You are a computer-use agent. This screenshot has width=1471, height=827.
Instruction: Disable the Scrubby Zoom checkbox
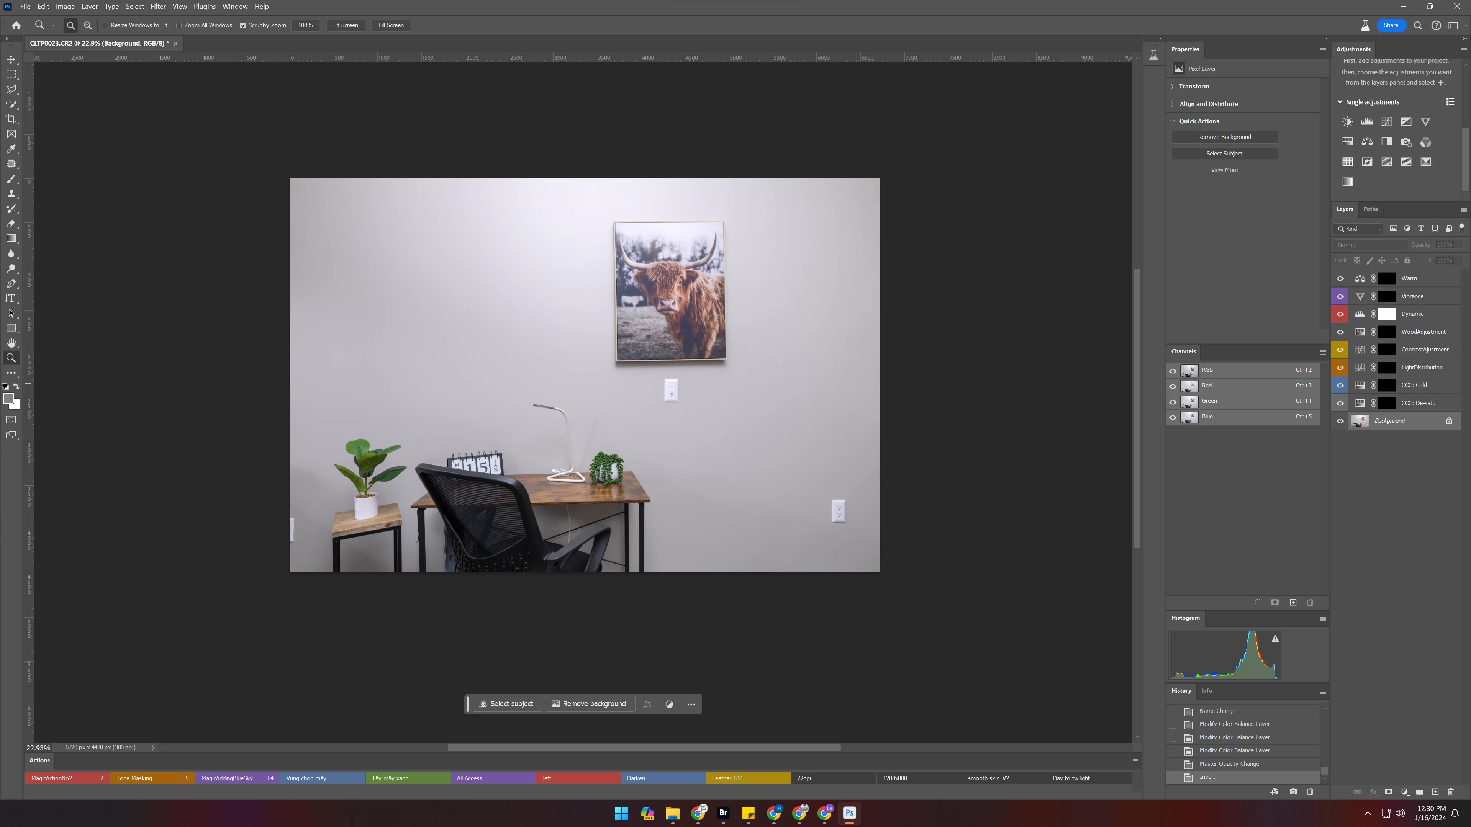(243, 25)
